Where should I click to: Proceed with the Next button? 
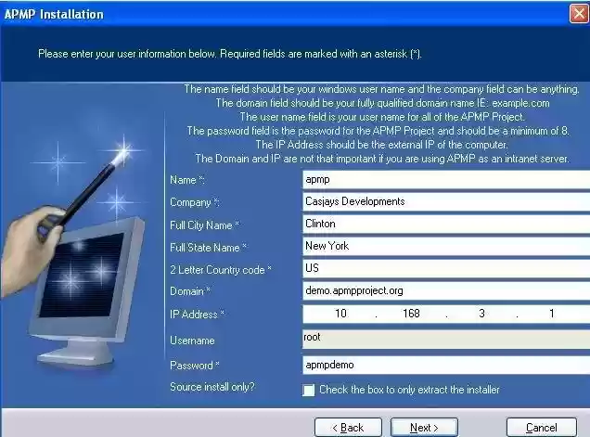coord(425,428)
